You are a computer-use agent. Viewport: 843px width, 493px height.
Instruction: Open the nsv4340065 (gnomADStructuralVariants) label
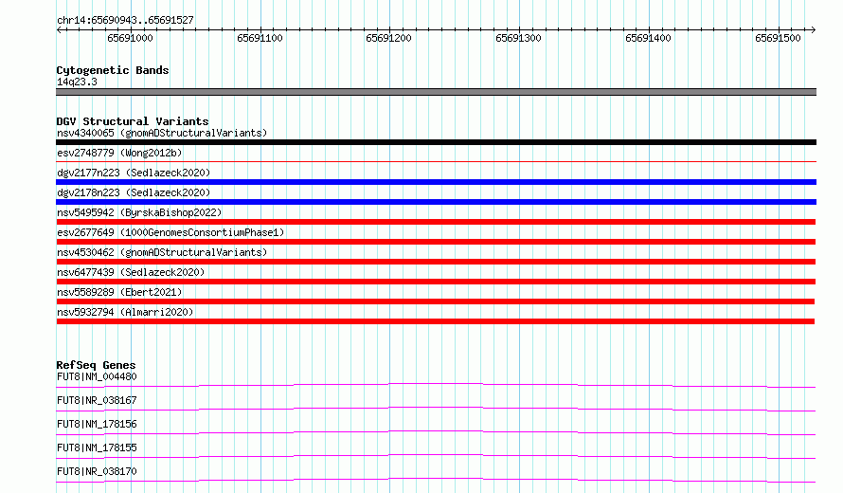point(162,133)
